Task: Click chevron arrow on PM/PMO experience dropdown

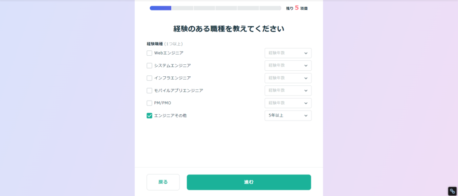Action: point(306,103)
